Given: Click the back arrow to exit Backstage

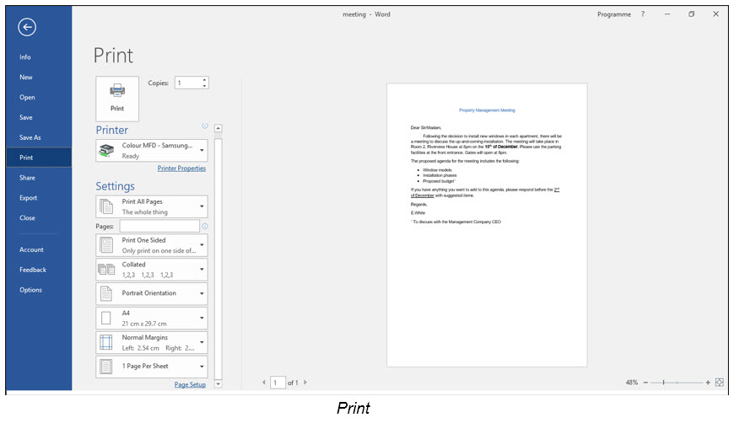Looking at the screenshot, I should 27,28.
